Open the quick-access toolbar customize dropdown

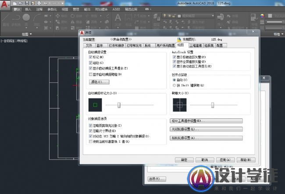coord(62,3)
